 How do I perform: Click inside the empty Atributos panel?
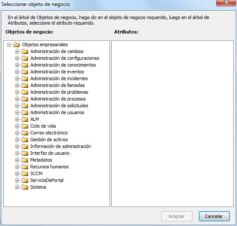tap(172, 123)
